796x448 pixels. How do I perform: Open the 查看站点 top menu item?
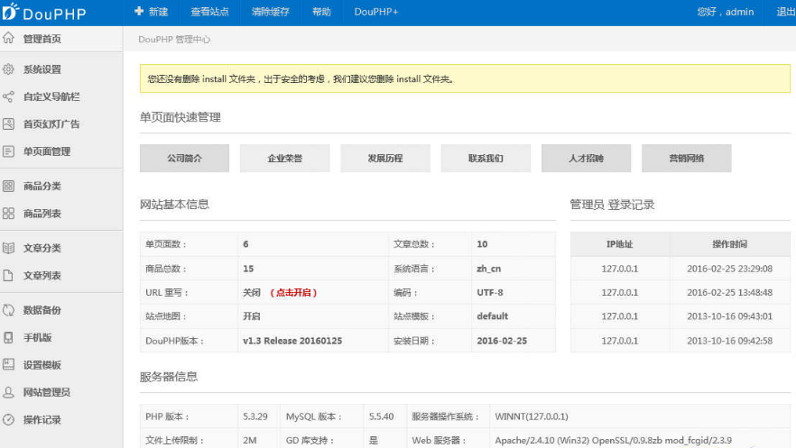pyautogui.click(x=209, y=12)
